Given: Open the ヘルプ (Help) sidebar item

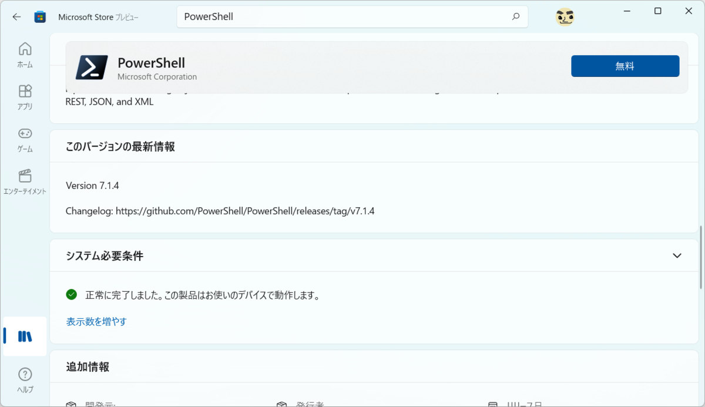Looking at the screenshot, I should [x=25, y=381].
